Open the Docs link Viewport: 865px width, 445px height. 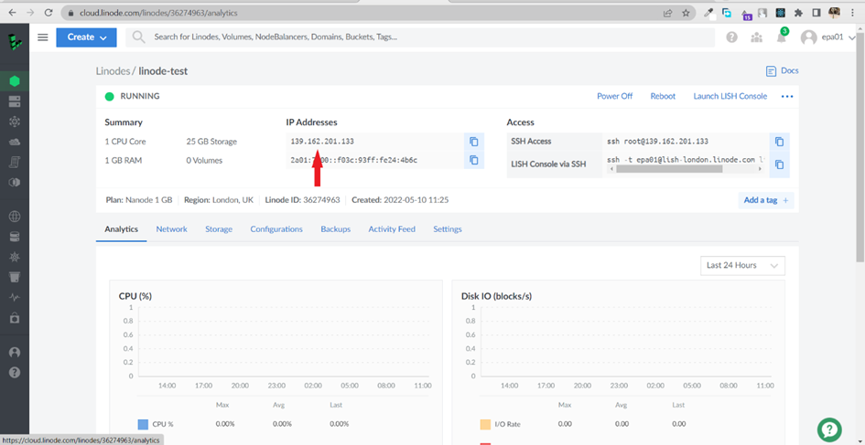coord(783,70)
